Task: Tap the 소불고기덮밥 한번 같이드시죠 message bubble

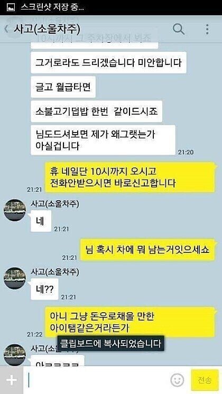Action: 96,111
